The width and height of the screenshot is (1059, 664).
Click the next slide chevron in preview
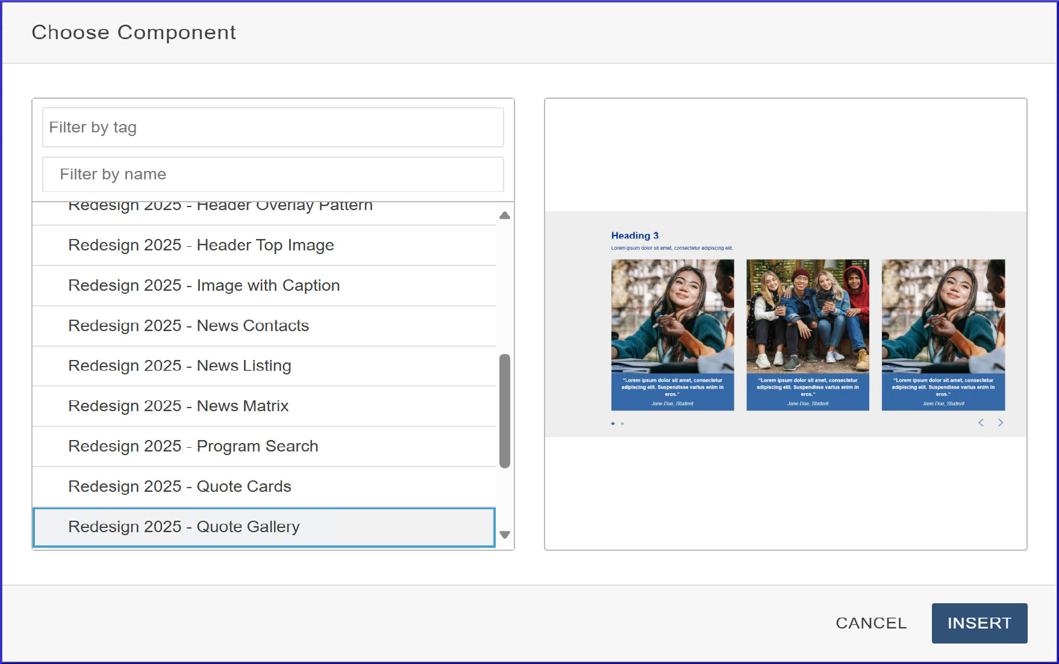(1001, 423)
